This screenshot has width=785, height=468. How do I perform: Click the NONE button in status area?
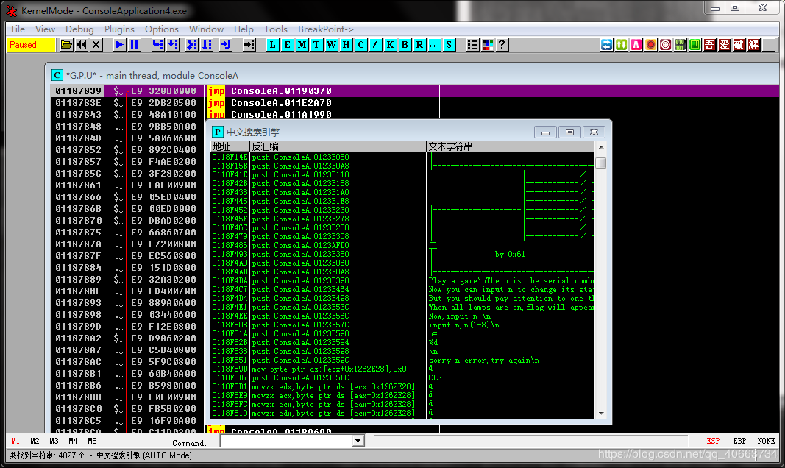pyautogui.click(x=766, y=441)
